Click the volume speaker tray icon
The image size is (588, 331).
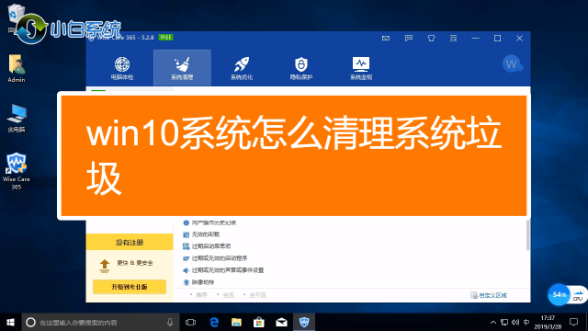(515, 323)
